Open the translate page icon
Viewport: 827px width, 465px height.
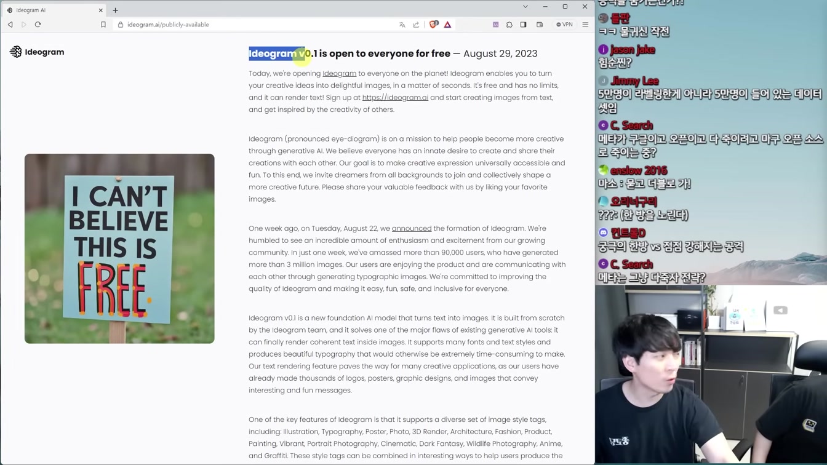402,25
